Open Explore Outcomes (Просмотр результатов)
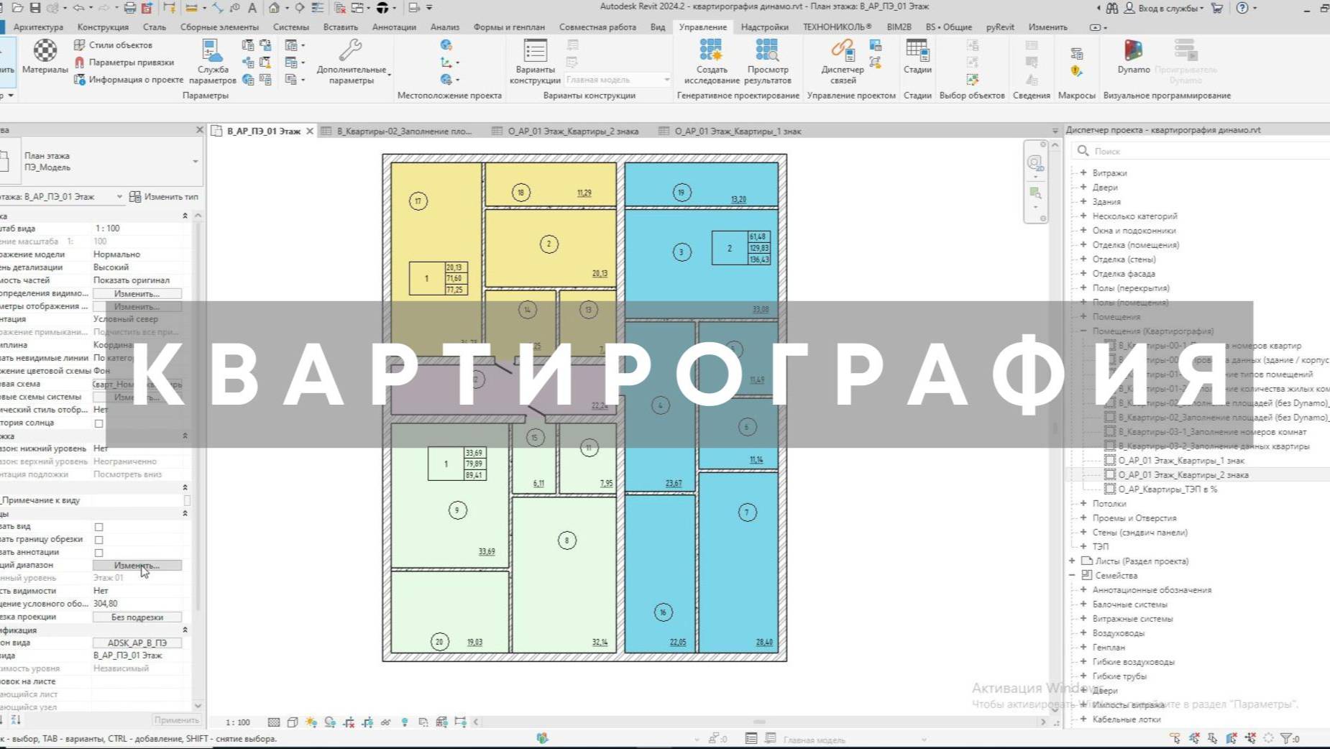This screenshot has width=1330, height=749. tap(767, 62)
